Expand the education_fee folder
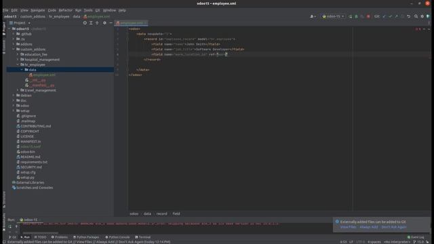This screenshot has height=244, width=434. 18,54
